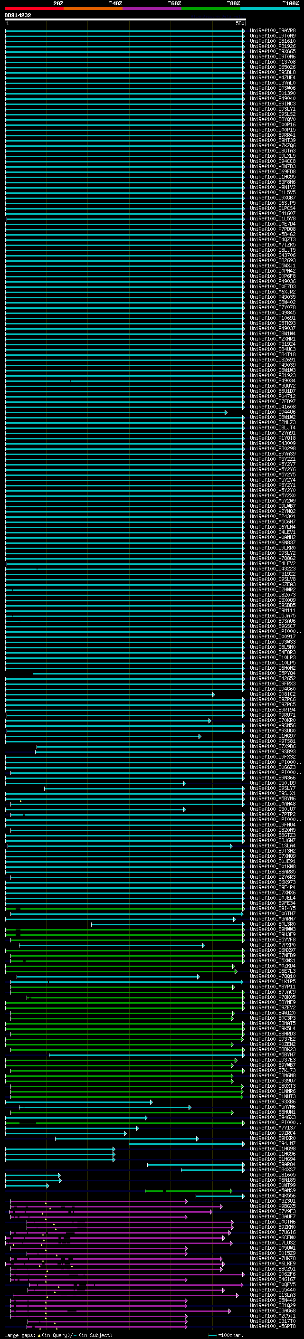Select hit label UniRef100_A4ZUE4
Screen dimensions: 304x1339
point(273,77)
